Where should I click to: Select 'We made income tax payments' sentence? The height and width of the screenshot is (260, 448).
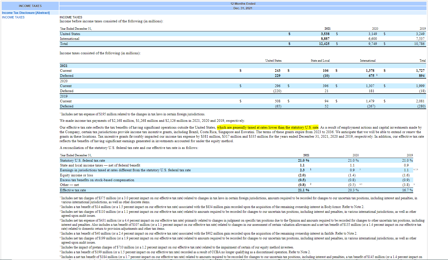(x=152, y=121)
